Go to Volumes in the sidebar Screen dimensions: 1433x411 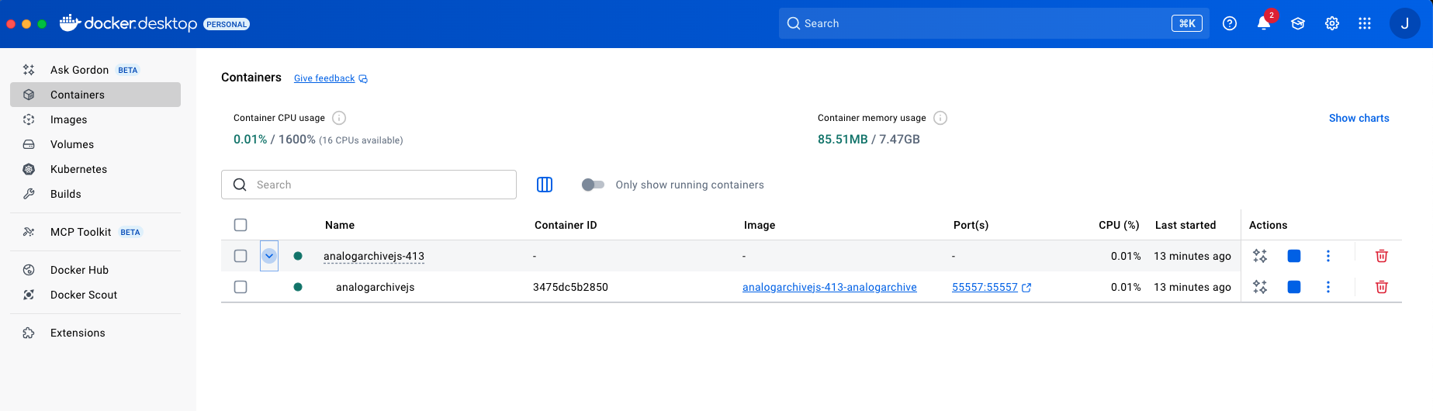(x=95, y=144)
